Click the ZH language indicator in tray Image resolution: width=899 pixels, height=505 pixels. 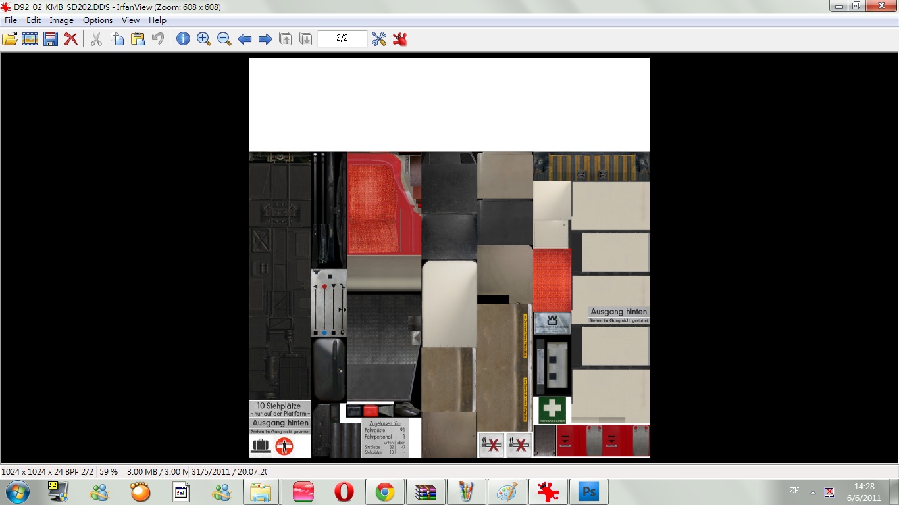tap(794, 491)
